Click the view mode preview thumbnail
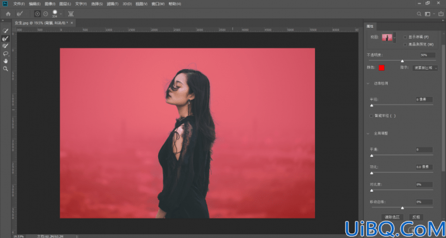This screenshot has width=446, height=238. click(387, 37)
